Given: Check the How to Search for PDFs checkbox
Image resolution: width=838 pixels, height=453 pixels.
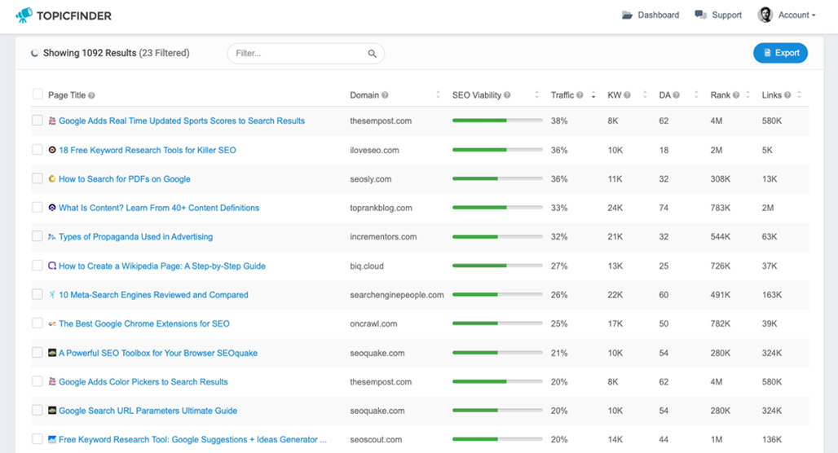Looking at the screenshot, I should pyautogui.click(x=37, y=178).
